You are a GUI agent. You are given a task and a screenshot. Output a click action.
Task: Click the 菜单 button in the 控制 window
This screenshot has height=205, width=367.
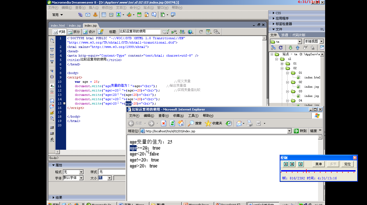click(x=319, y=164)
